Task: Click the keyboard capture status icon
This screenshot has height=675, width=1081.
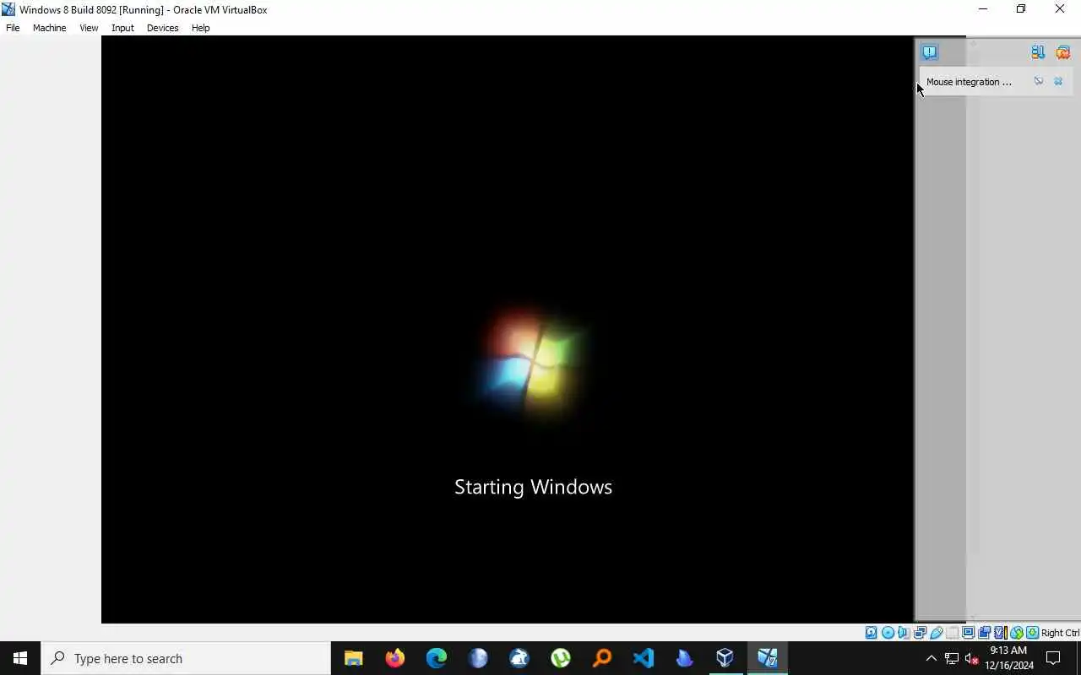Action: click(x=1032, y=633)
